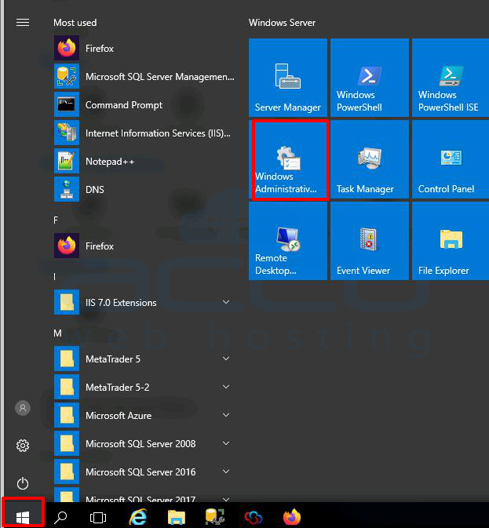The image size is (489, 528).
Task: Open the Microsoft Azure folder entry
Action: click(144, 416)
